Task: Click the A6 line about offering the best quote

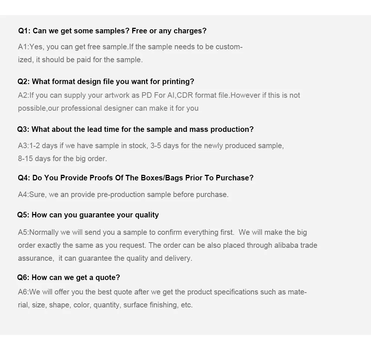Action: pos(162,292)
